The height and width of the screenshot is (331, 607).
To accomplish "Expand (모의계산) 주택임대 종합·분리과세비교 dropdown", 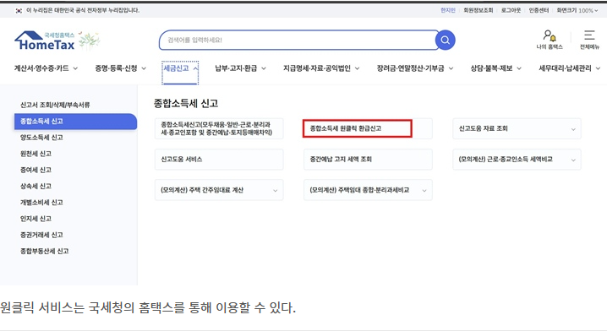I will [368, 190].
